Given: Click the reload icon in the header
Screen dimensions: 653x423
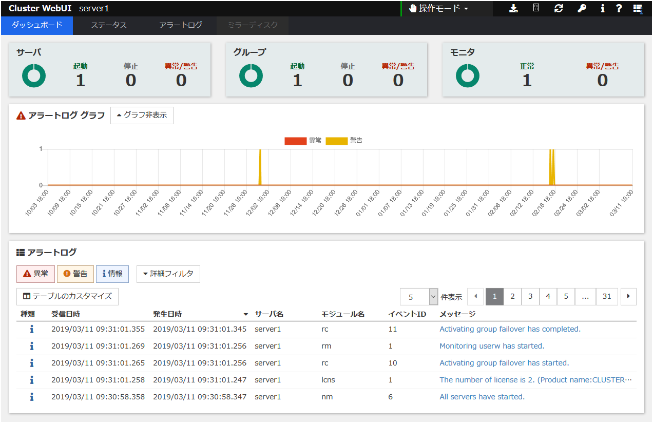Looking at the screenshot, I should click(559, 8).
